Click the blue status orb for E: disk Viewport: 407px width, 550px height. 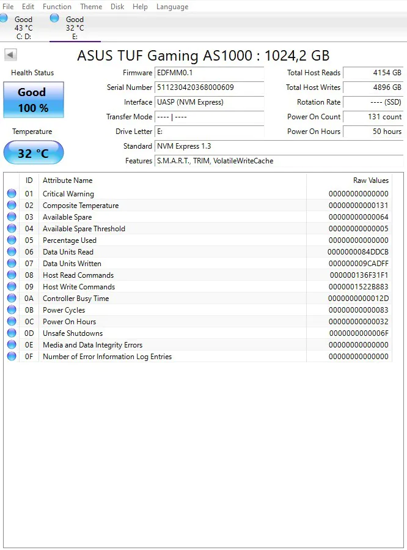(x=54, y=18)
